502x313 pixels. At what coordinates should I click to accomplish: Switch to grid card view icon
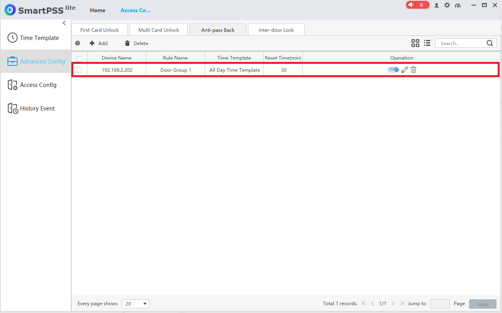tap(415, 43)
